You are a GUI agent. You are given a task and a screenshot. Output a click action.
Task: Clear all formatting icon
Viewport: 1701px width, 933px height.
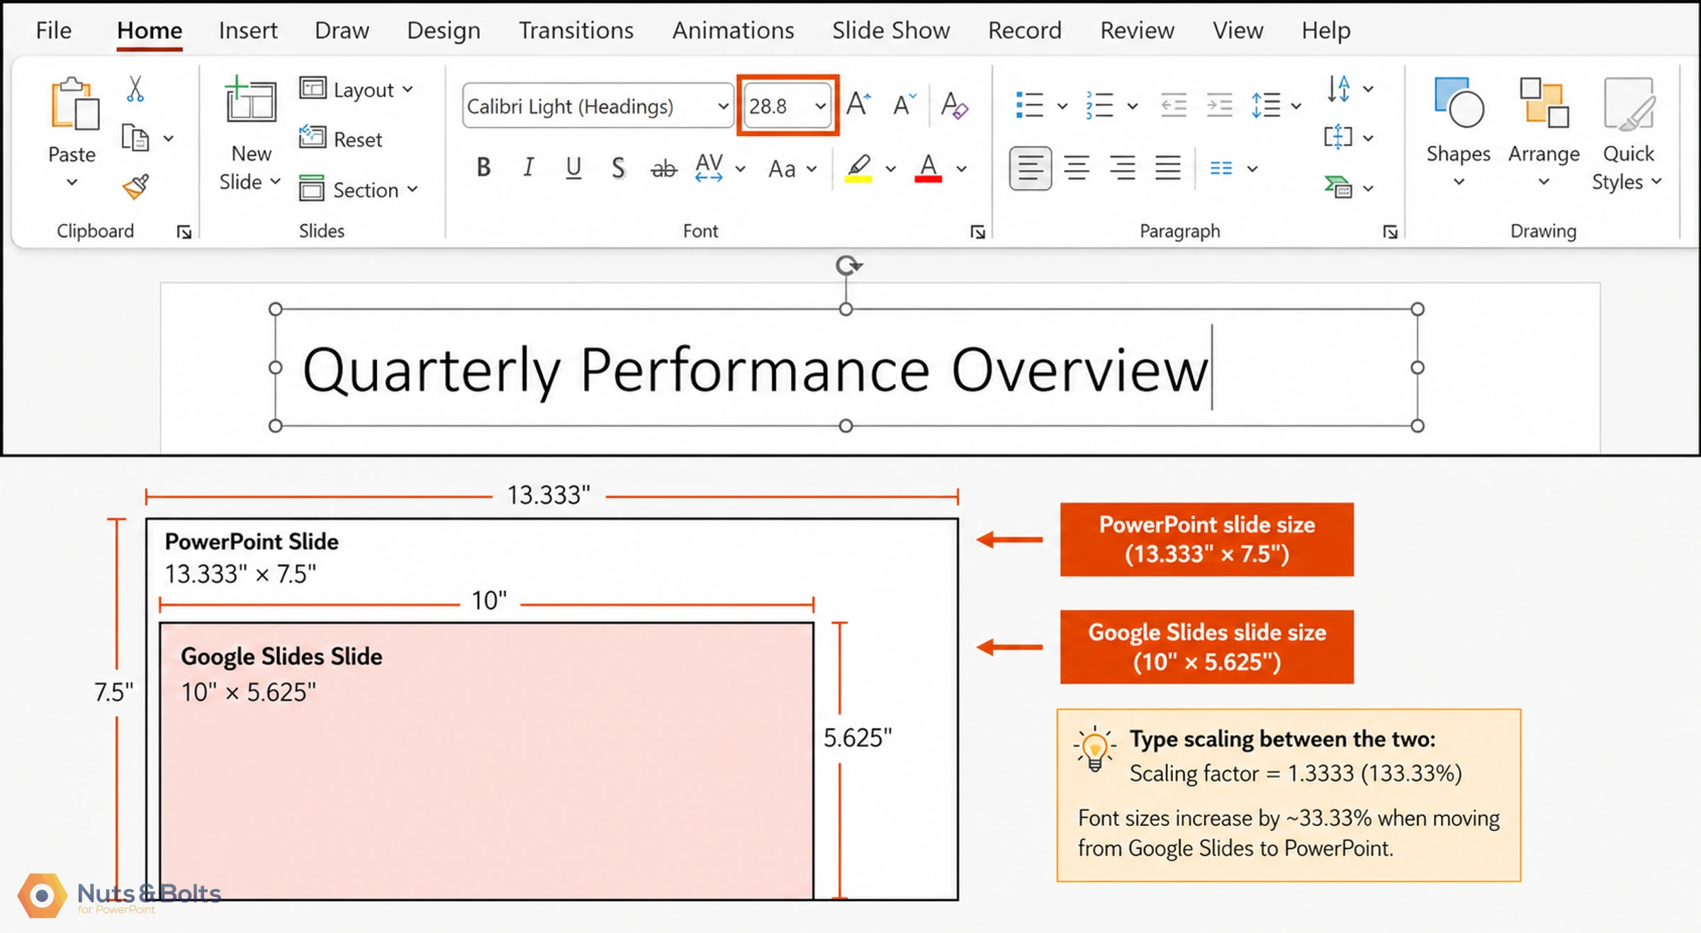953,105
